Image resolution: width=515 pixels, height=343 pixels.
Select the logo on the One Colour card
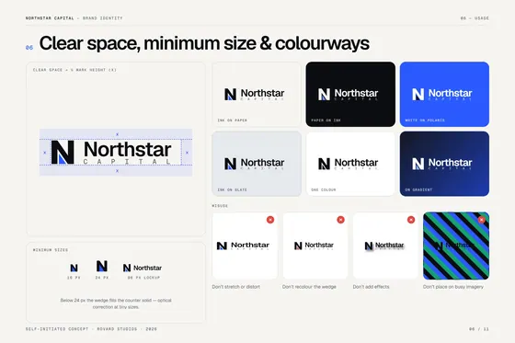(349, 164)
